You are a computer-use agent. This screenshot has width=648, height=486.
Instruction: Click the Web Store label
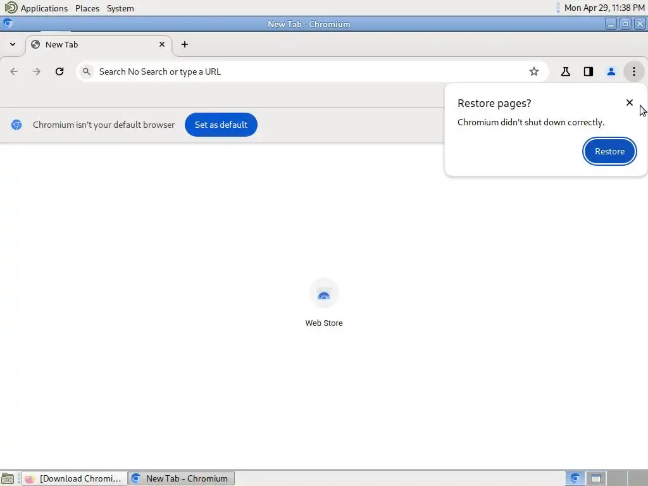tap(324, 323)
